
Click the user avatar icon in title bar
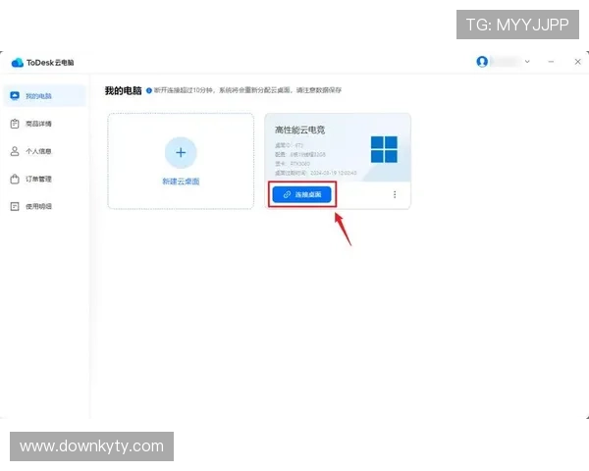click(x=482, y=61)
